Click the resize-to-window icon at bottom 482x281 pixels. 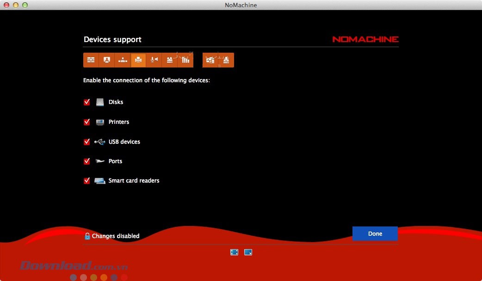pyautogui.click(x=248, y=252)
